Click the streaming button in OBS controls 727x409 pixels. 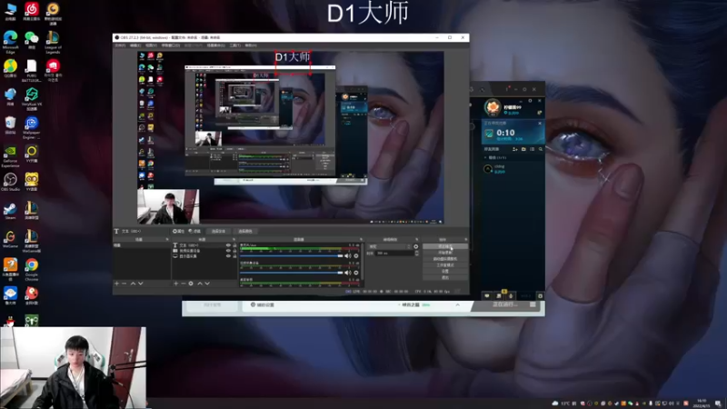tap(445, 246)
